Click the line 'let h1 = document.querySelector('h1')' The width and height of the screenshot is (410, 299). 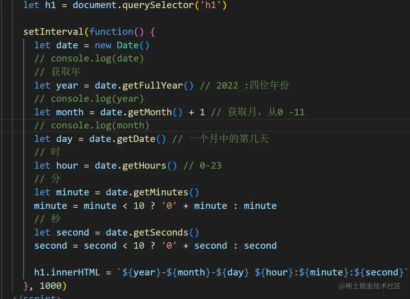click(125, 5)
